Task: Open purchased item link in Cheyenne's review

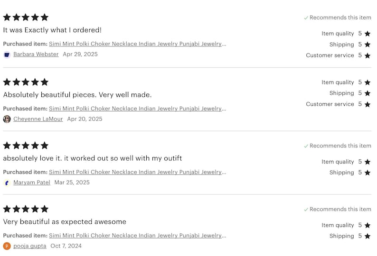Action: point(138,109)
